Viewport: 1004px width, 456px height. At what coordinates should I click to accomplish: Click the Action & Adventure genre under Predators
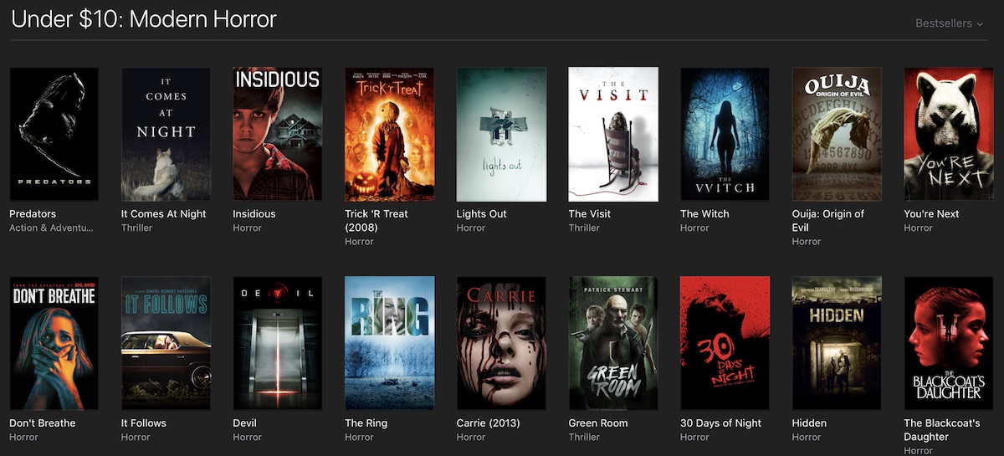[50, 228]
